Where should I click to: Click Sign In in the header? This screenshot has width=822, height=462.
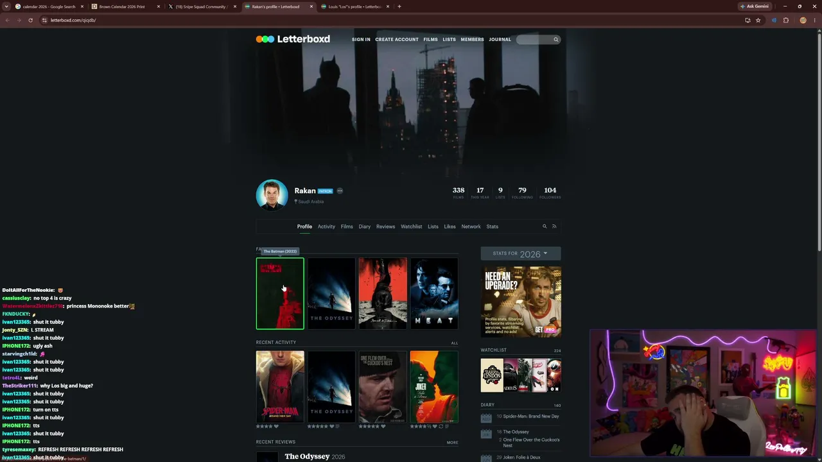coord(361,40)
